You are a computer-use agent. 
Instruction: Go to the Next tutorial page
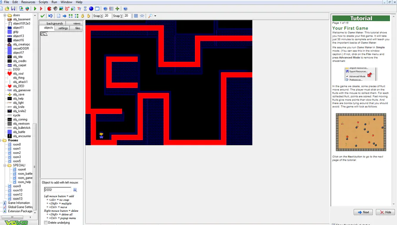tap(363, 212)
